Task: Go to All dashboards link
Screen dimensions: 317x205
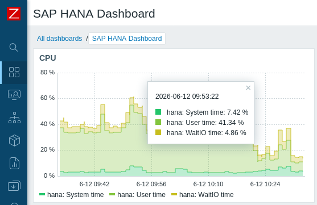Action: click(59, 39)
